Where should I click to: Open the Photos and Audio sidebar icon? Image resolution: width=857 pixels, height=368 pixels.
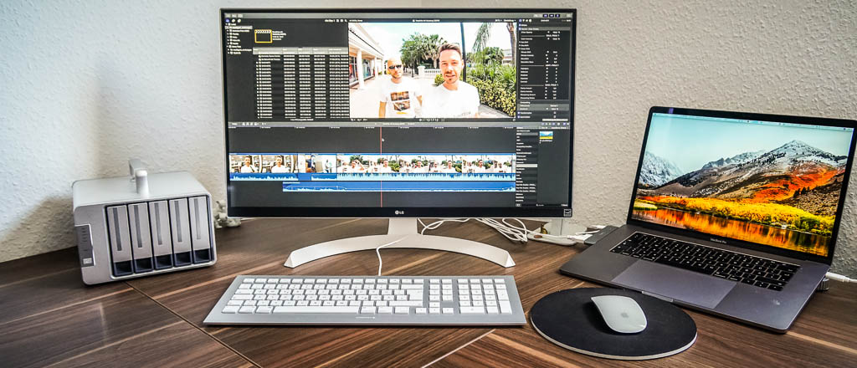[x=233, y=20]
